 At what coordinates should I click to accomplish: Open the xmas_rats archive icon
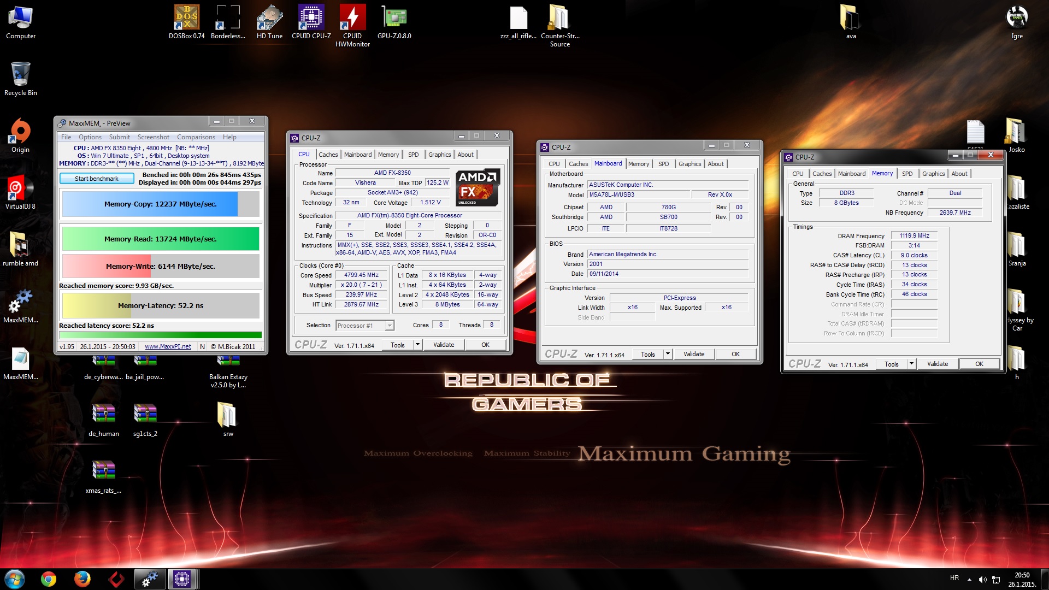(x=104, y=477)
